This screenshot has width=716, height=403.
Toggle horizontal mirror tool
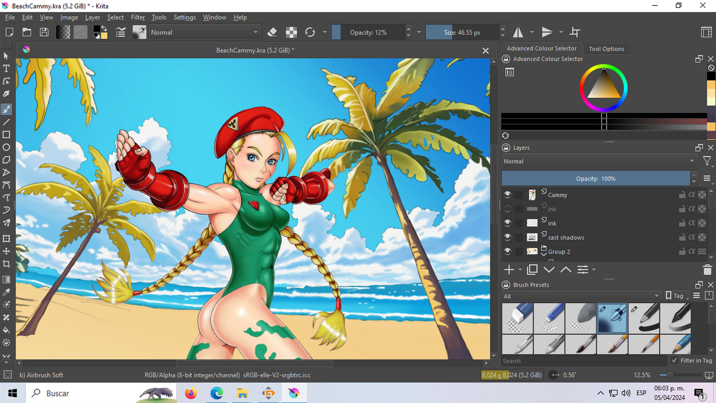(519, 32)
